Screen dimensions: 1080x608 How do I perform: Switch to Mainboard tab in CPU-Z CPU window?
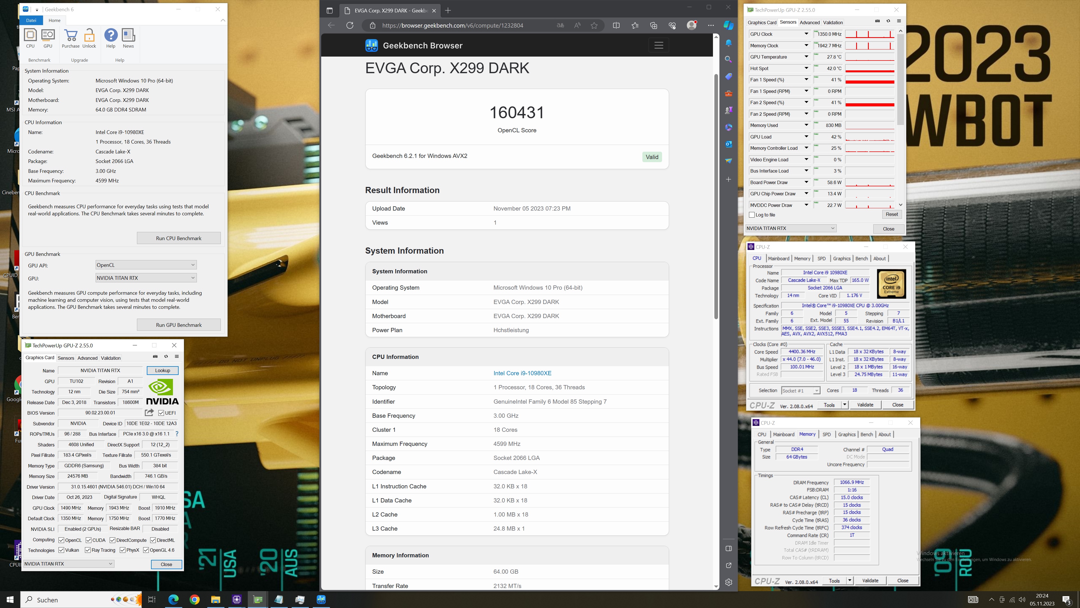[x=778, y=258]
